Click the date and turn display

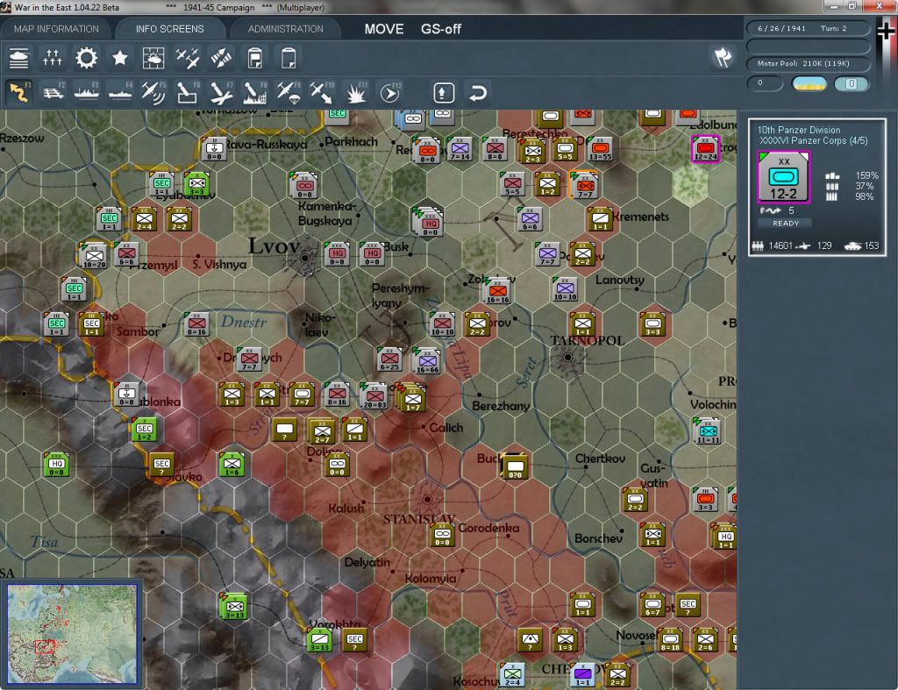pos(808,28)
